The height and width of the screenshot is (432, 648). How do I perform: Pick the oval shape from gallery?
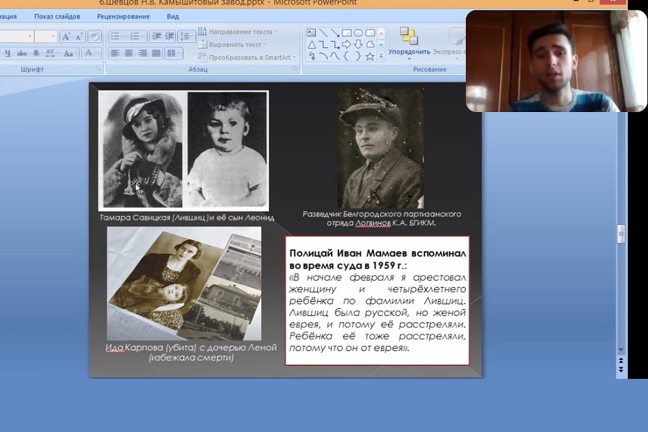pos(358,33)
